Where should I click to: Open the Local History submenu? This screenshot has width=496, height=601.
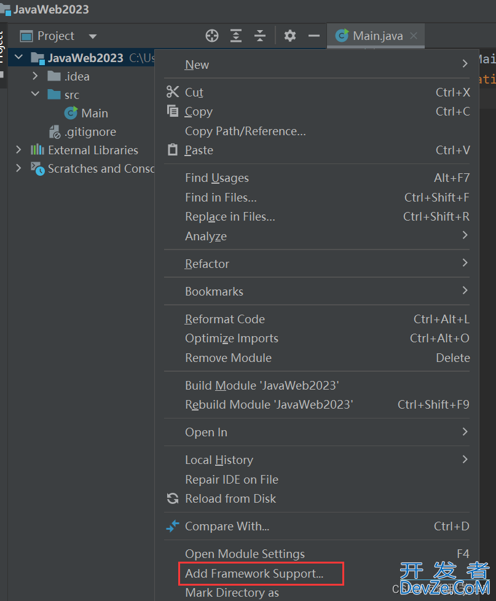(x=317, y=460)
